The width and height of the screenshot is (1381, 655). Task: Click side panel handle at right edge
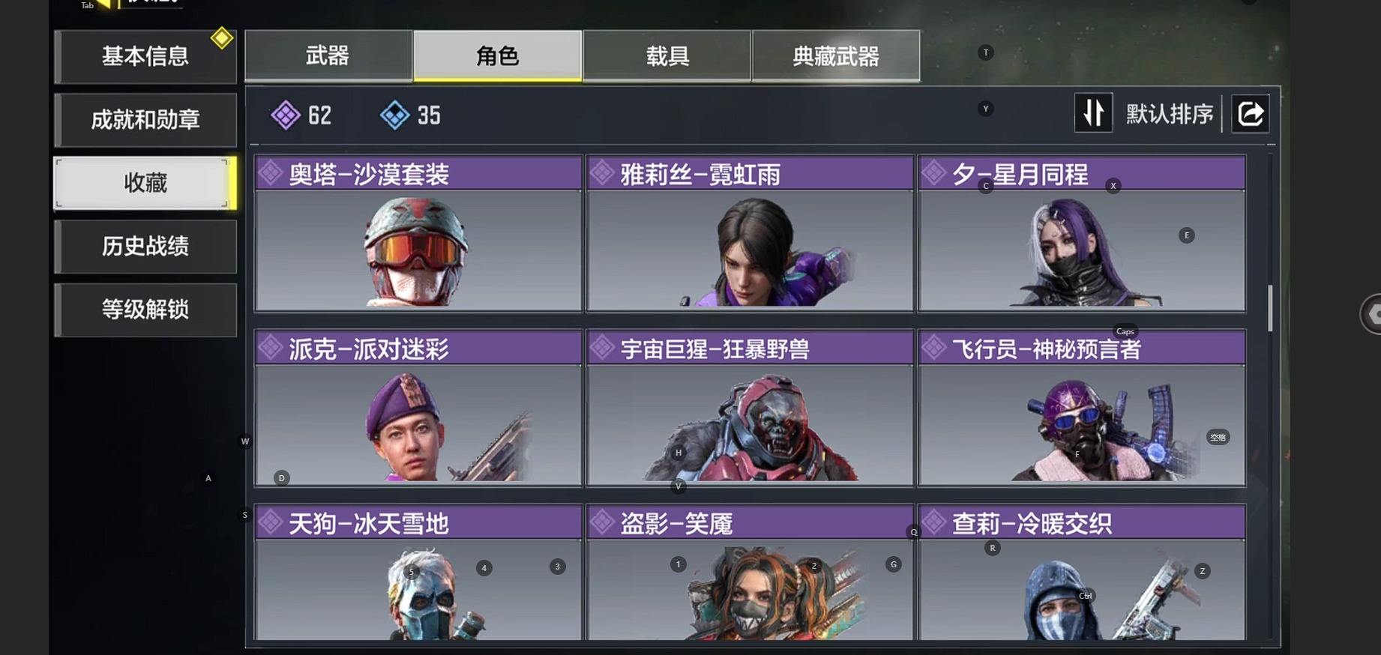pos(1371,314)
